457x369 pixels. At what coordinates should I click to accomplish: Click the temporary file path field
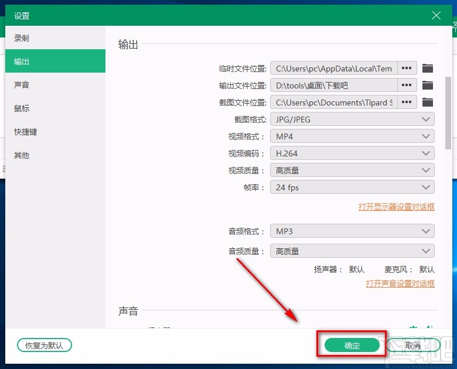point(334,68)
